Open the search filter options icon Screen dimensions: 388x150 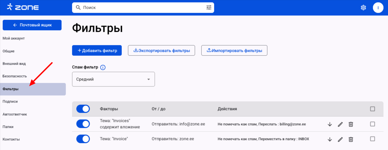(209, 7)
